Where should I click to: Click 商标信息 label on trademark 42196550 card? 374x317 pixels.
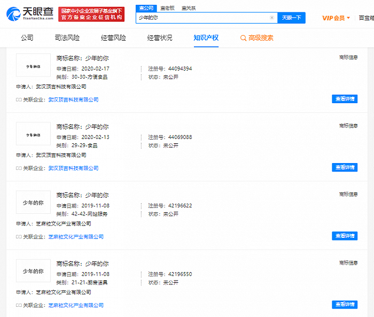click(348, 263)
